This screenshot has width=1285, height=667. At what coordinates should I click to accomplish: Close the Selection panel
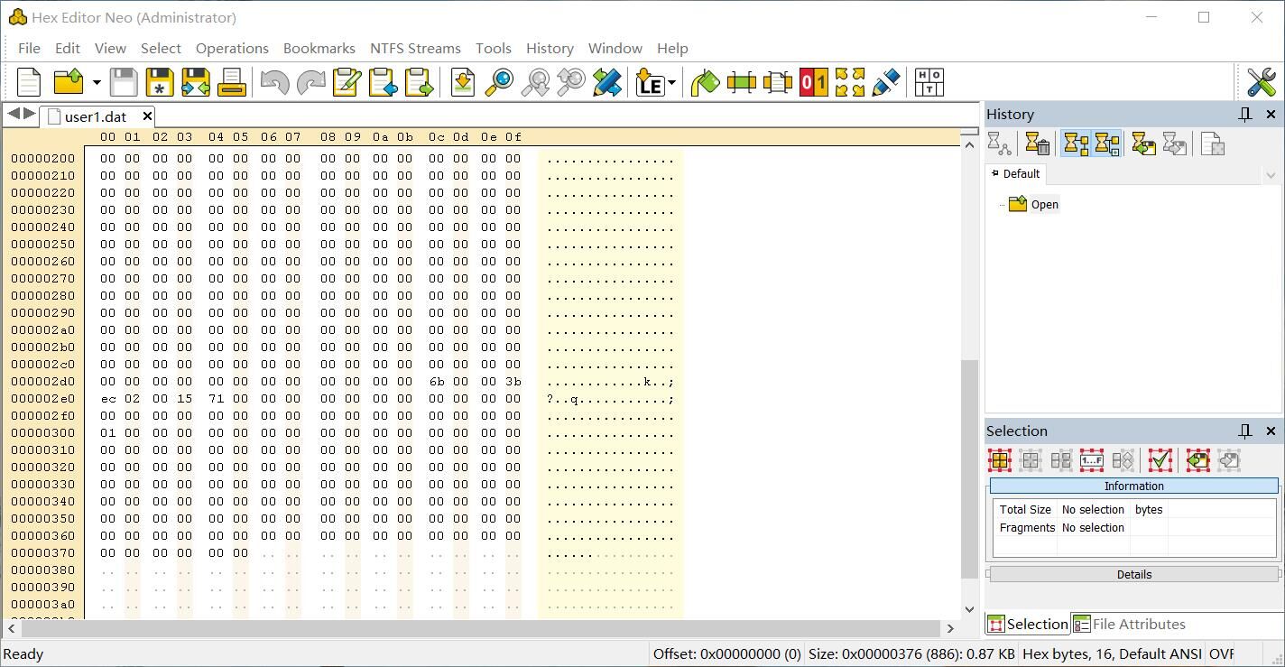[x=1271, y=431]
